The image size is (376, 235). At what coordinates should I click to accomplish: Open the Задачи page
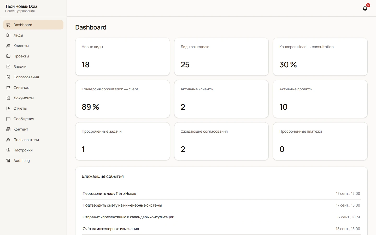tap(33, 67)
